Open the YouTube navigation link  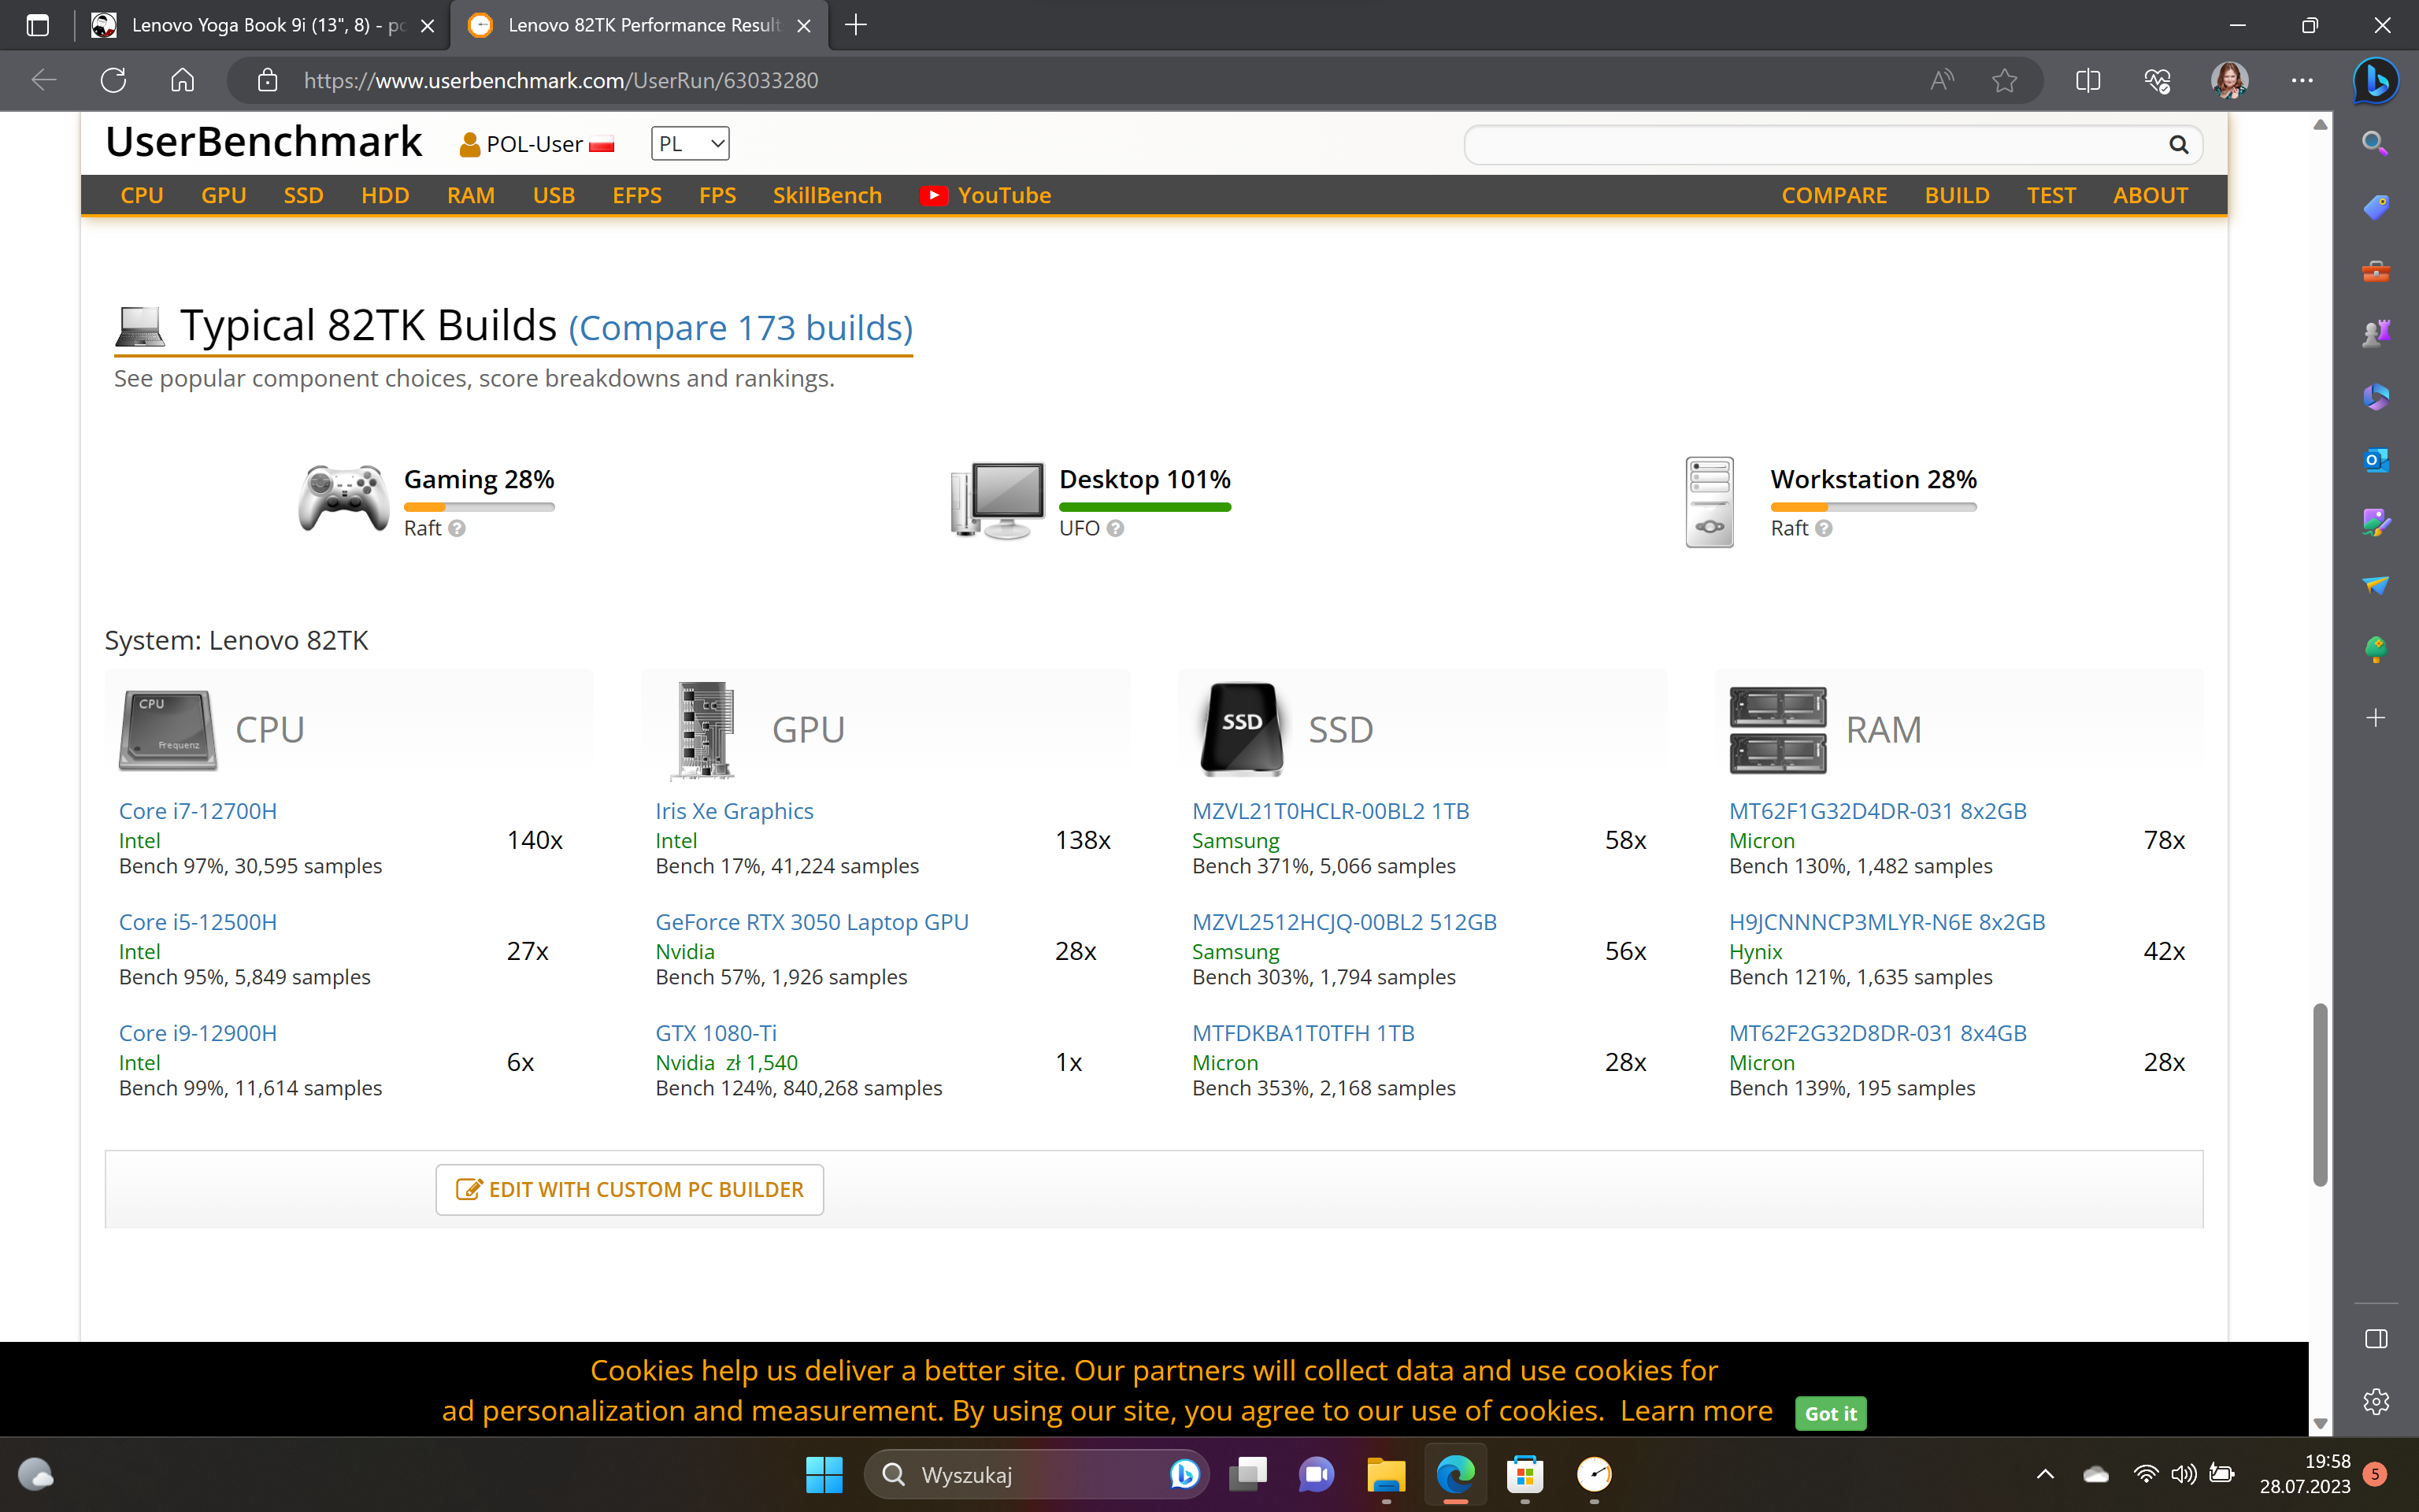(x=986, y=195)
